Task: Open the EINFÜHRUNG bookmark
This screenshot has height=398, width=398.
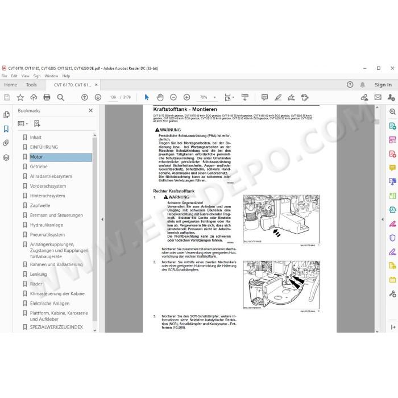Action: click(x=44, y=147)
